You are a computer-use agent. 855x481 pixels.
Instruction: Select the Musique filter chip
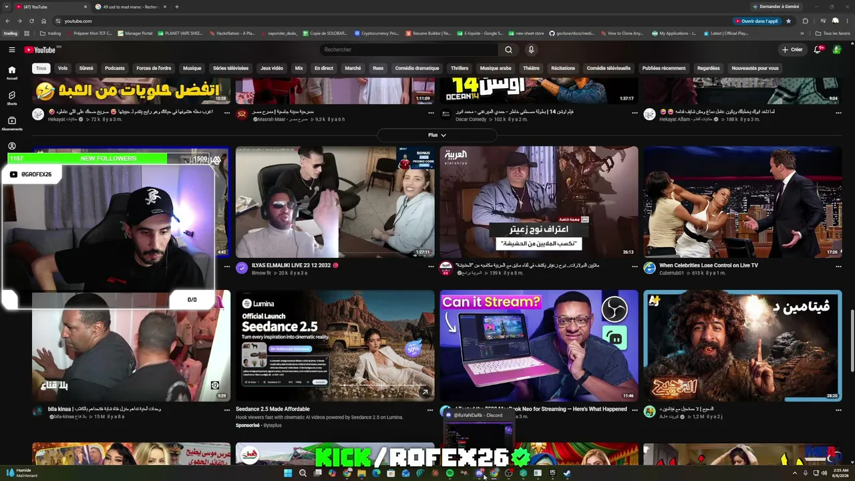[192, 68]
